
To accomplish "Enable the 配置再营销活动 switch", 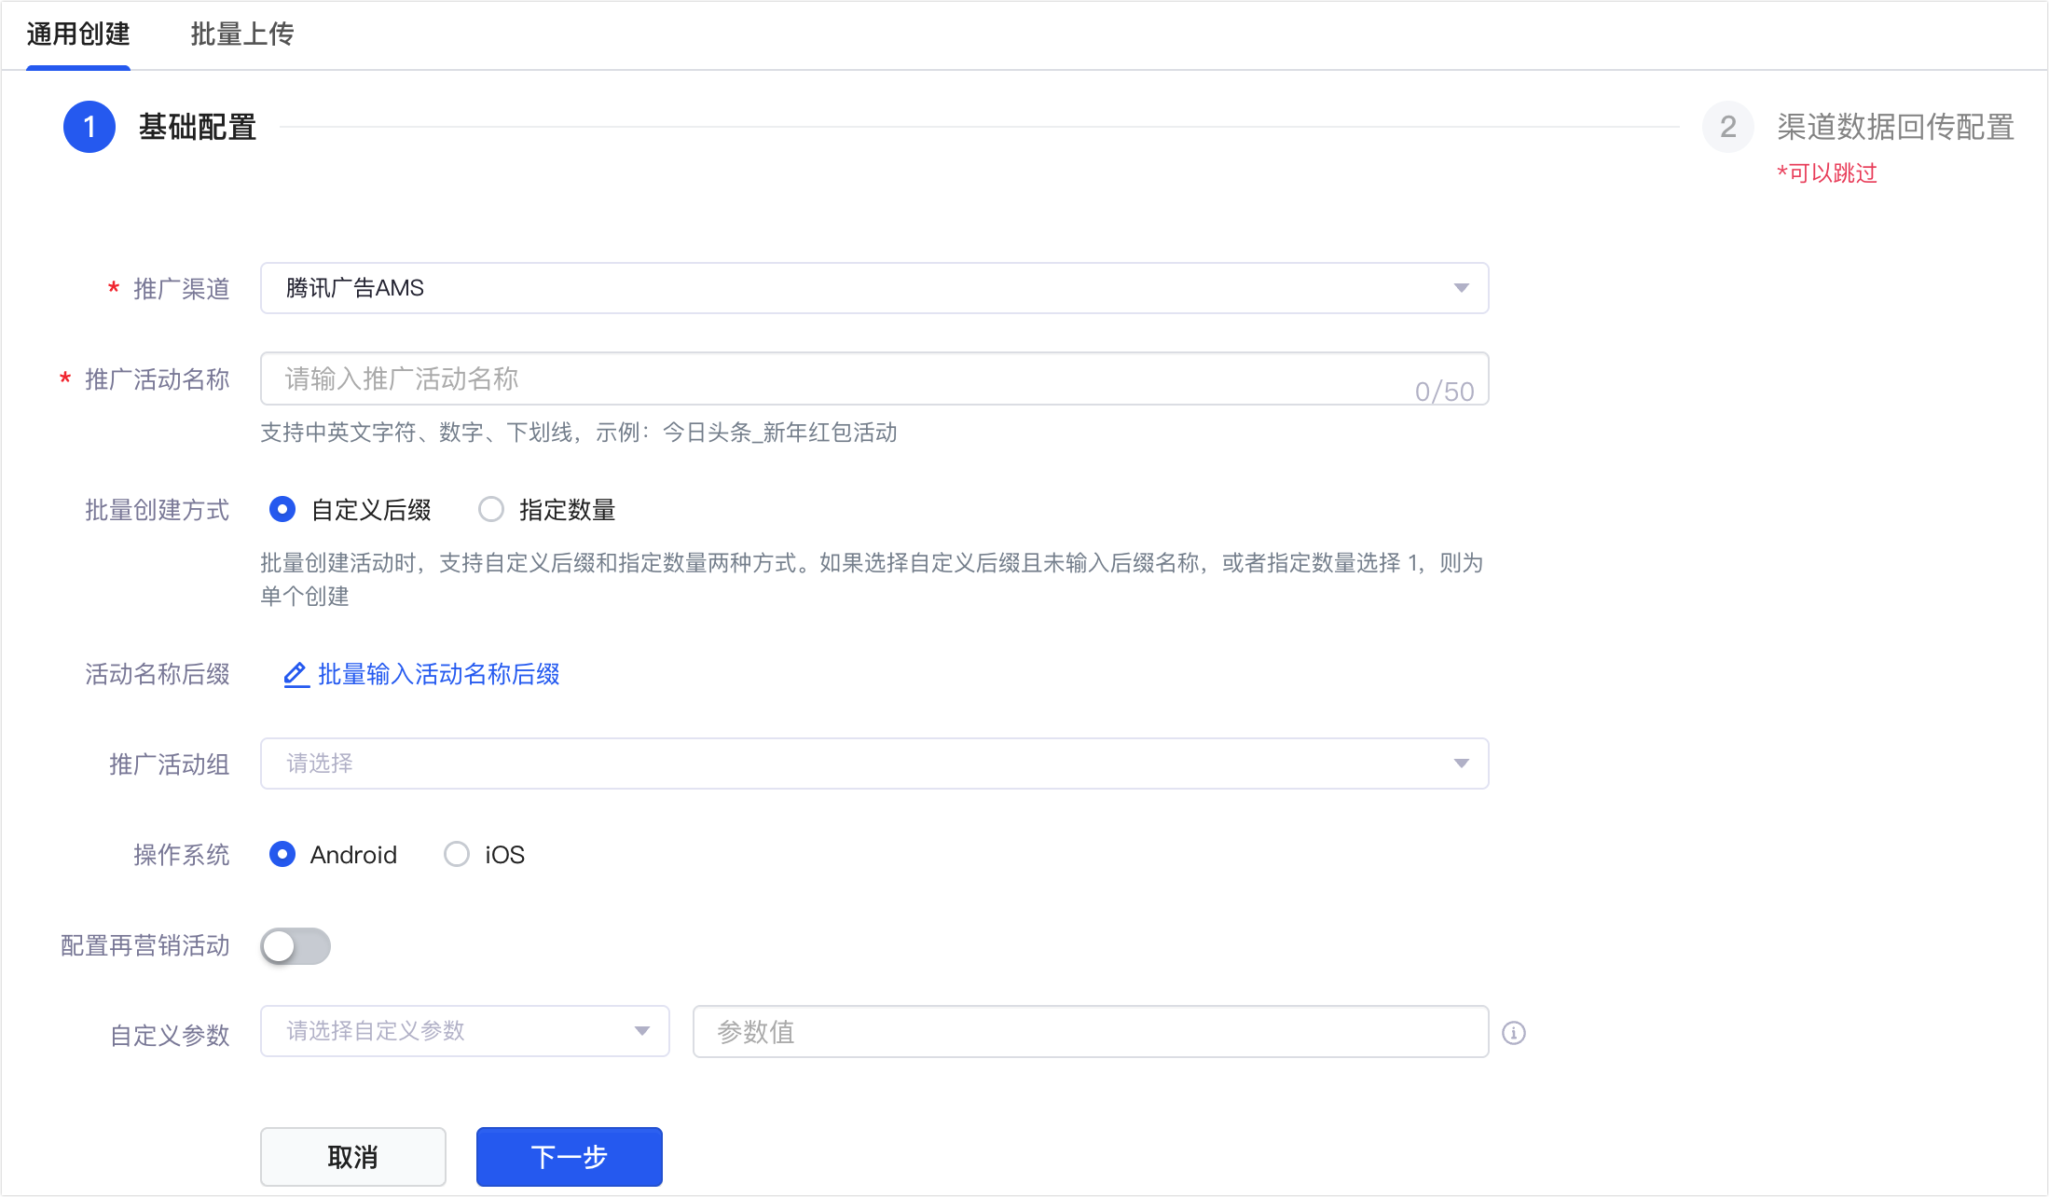I will pyautogui.click(x=296, y=946).
